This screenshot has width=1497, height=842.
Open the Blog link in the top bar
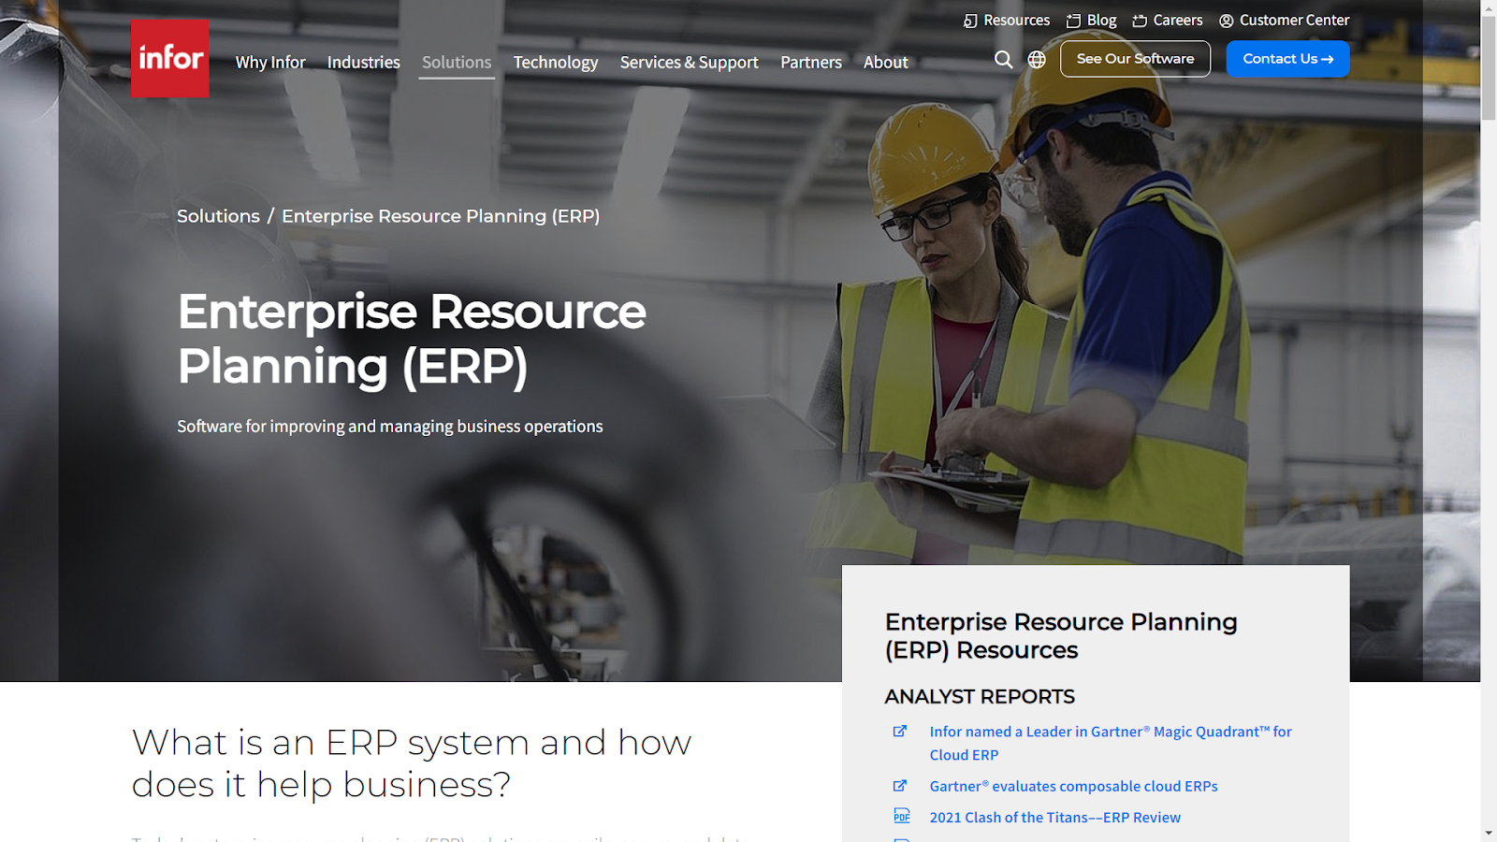[x=1102, y=21]
